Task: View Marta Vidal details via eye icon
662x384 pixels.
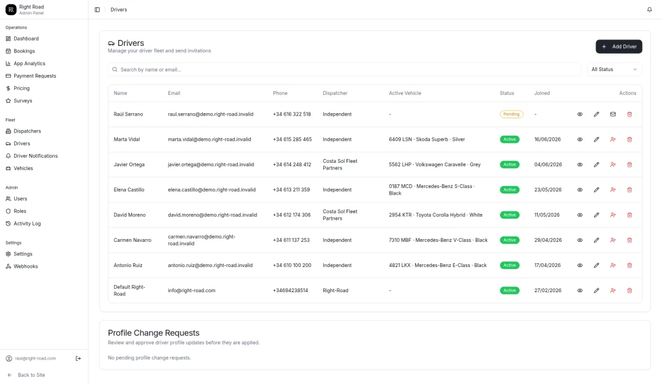Action: pos(580,139)
